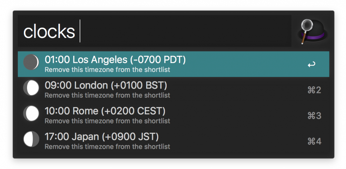
Task: Click the London moon phase icon
Action: [x=31, y=88]
